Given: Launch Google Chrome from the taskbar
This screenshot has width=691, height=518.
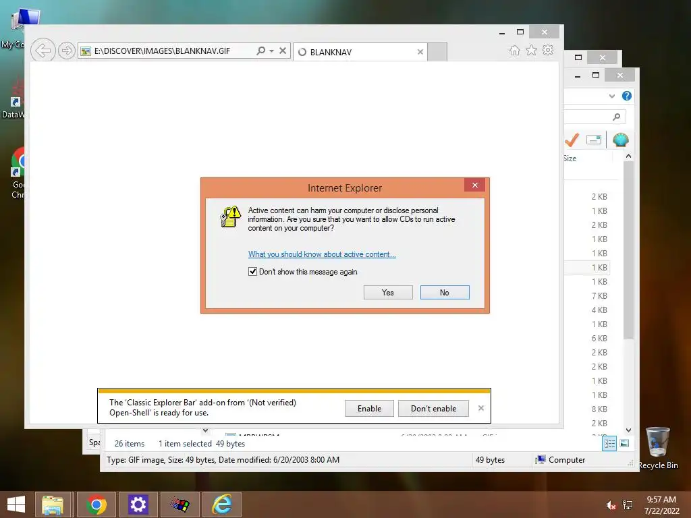Looking at the screenshot, I should [x=96, y=505].
